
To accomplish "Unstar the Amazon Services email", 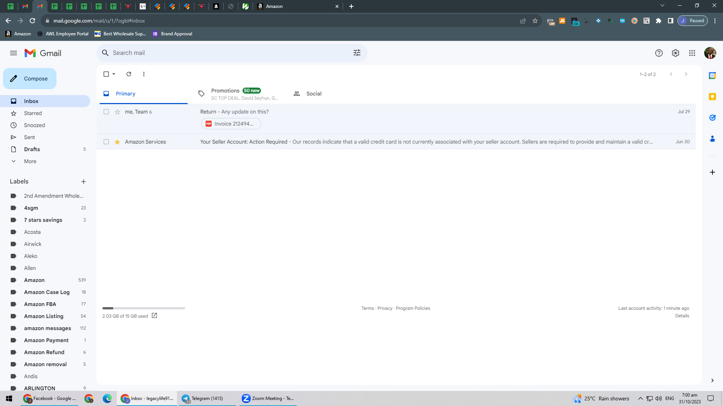I will coord(117,142).
